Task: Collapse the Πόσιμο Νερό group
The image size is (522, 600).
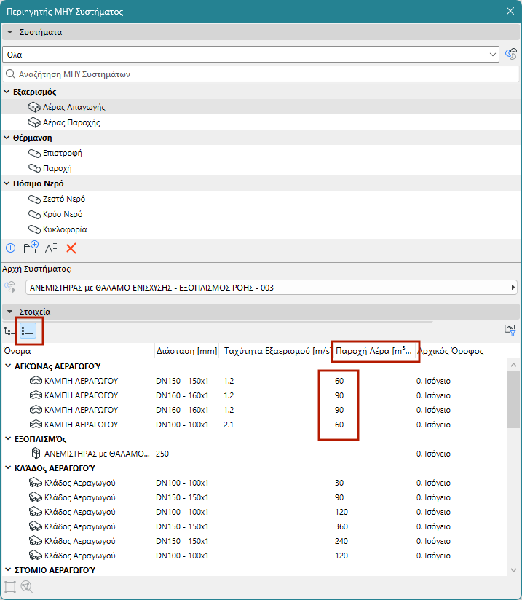Action: [7, 183]
